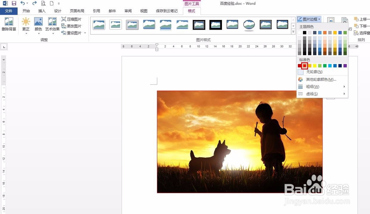The height and width of the screenshot is (214, 370).
Task: Pick dark red standard color swatch
Action: (x=299, y=66)
